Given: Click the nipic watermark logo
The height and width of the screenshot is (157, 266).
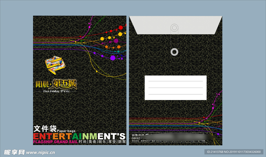Looking at the screenshot, I should 14,152.
